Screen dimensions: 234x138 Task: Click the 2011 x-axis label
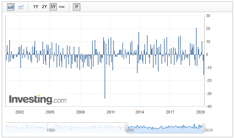[111, 112]
